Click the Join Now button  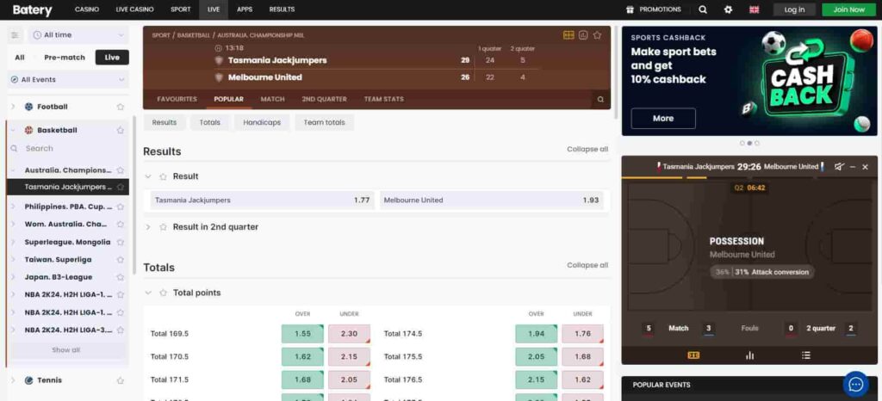pyautogui.click(x=848, y=9)
